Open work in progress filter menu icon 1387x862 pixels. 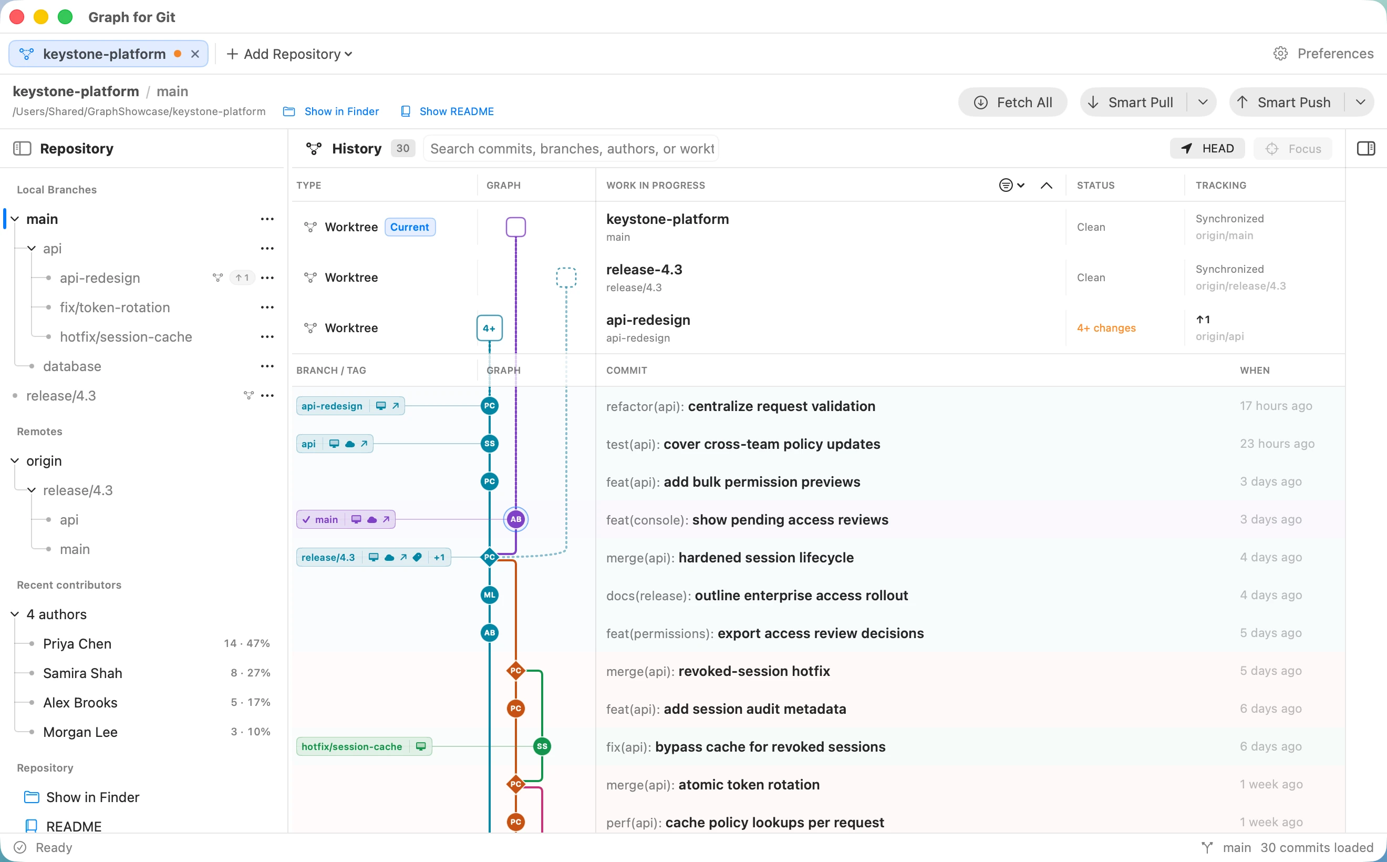[x=1011, y=186]
